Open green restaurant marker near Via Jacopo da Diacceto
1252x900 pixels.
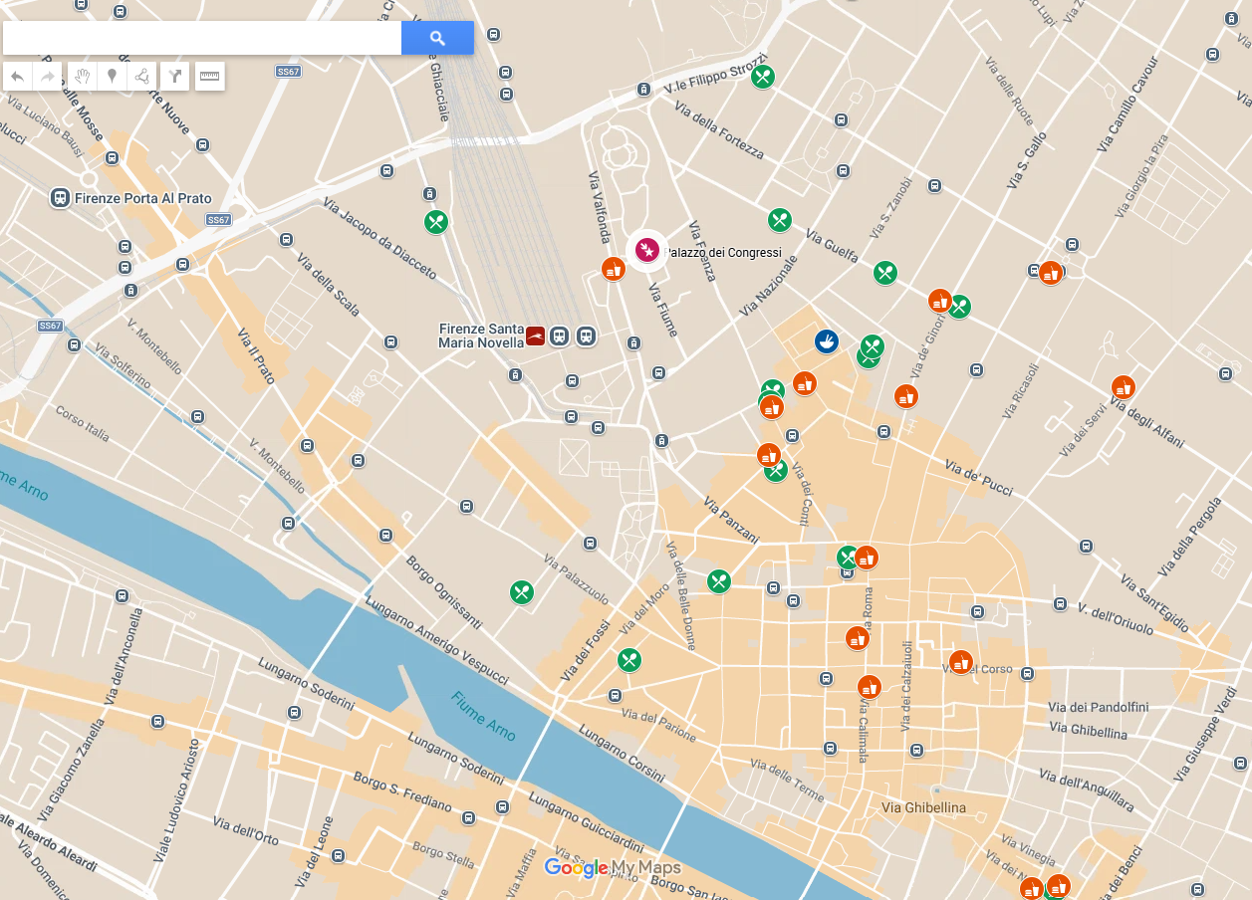pyautogui.click(x=436, y=222)
